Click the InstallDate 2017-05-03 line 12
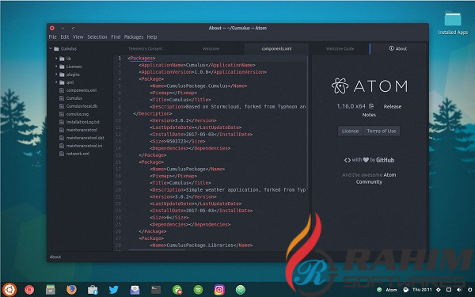The image size is (475, 297). pyautogui.click(x=201, y=135)
